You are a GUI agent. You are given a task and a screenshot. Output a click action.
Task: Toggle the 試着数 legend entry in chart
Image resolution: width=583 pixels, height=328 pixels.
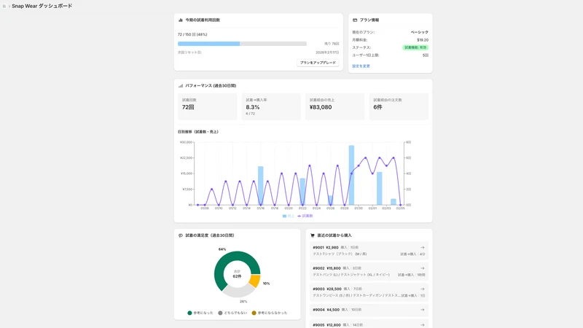click(x=305, y=216)
